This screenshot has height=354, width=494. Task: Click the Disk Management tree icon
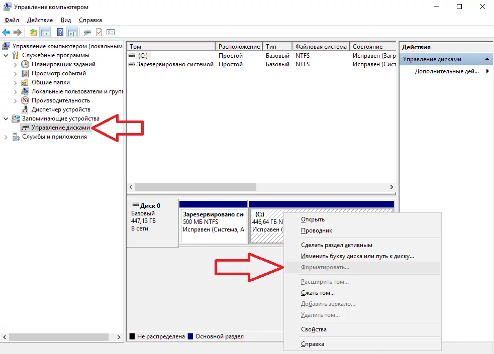(25, 128)
